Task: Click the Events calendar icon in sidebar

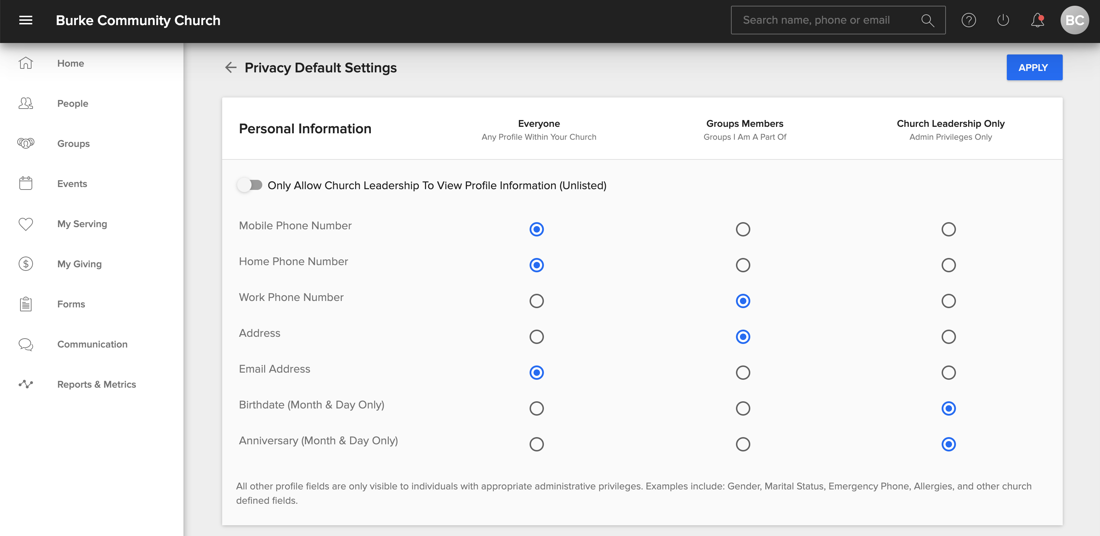Action: [26, 184]
